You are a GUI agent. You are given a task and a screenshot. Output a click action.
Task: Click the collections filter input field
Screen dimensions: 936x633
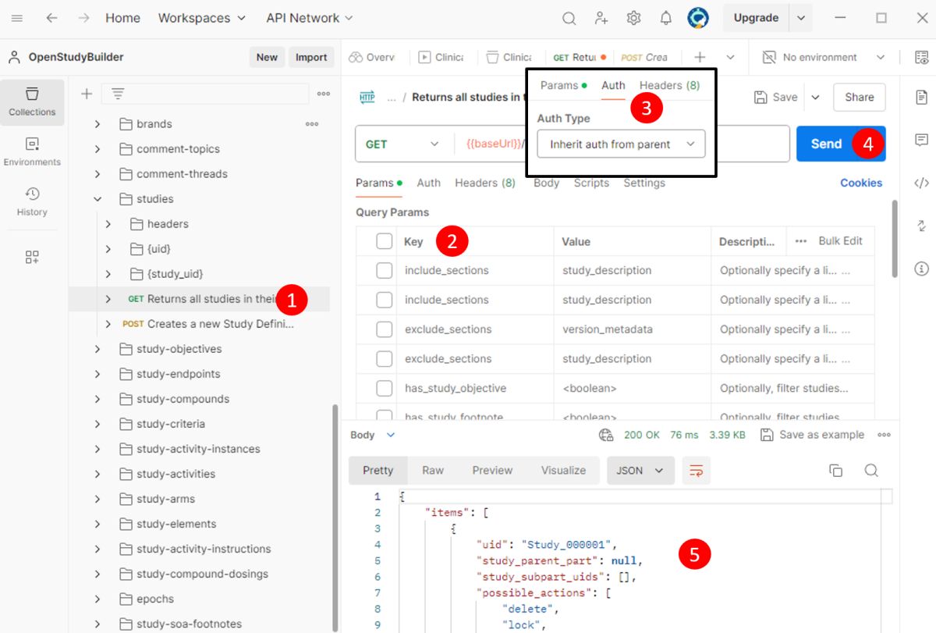click(205, 94)
